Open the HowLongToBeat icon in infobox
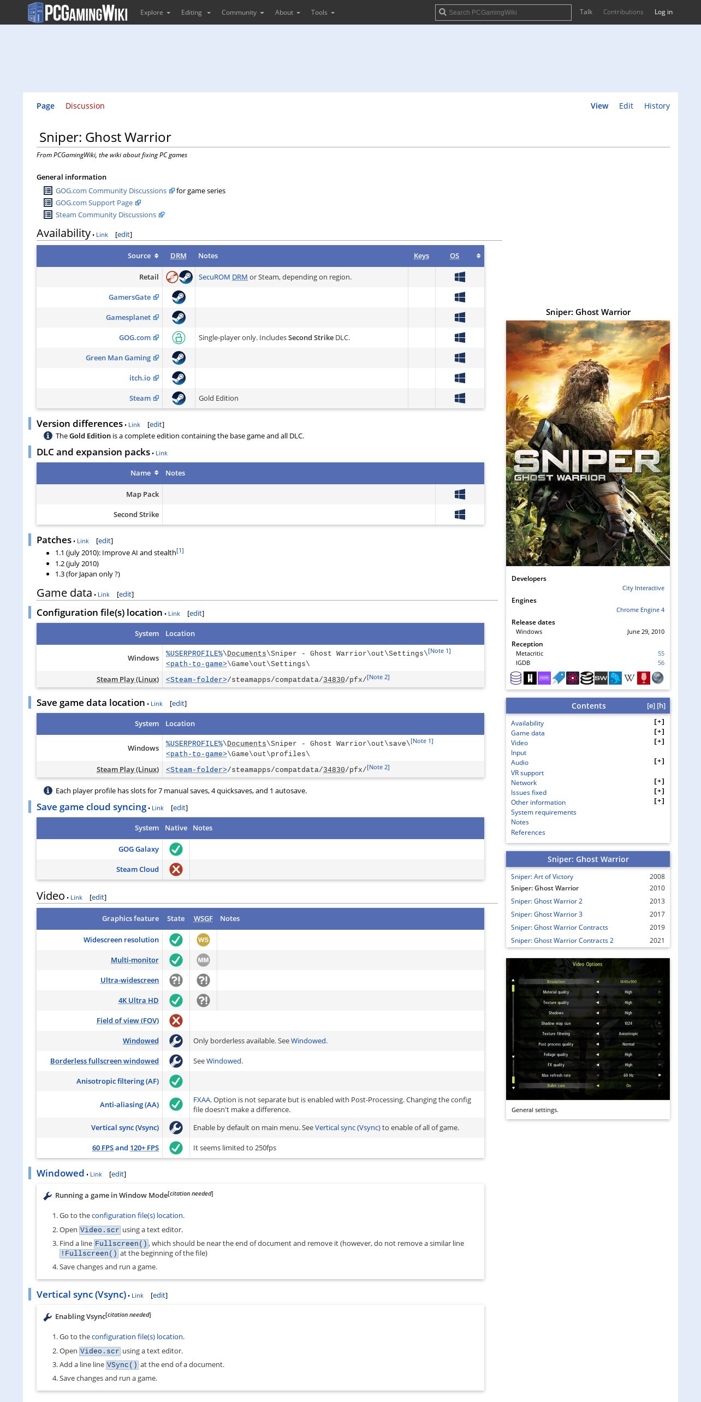The image size is (701, 1402). coord(530,678)
